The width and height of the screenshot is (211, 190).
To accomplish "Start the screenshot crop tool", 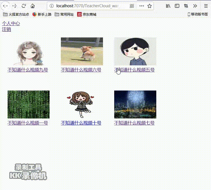I will coord(186,6).
